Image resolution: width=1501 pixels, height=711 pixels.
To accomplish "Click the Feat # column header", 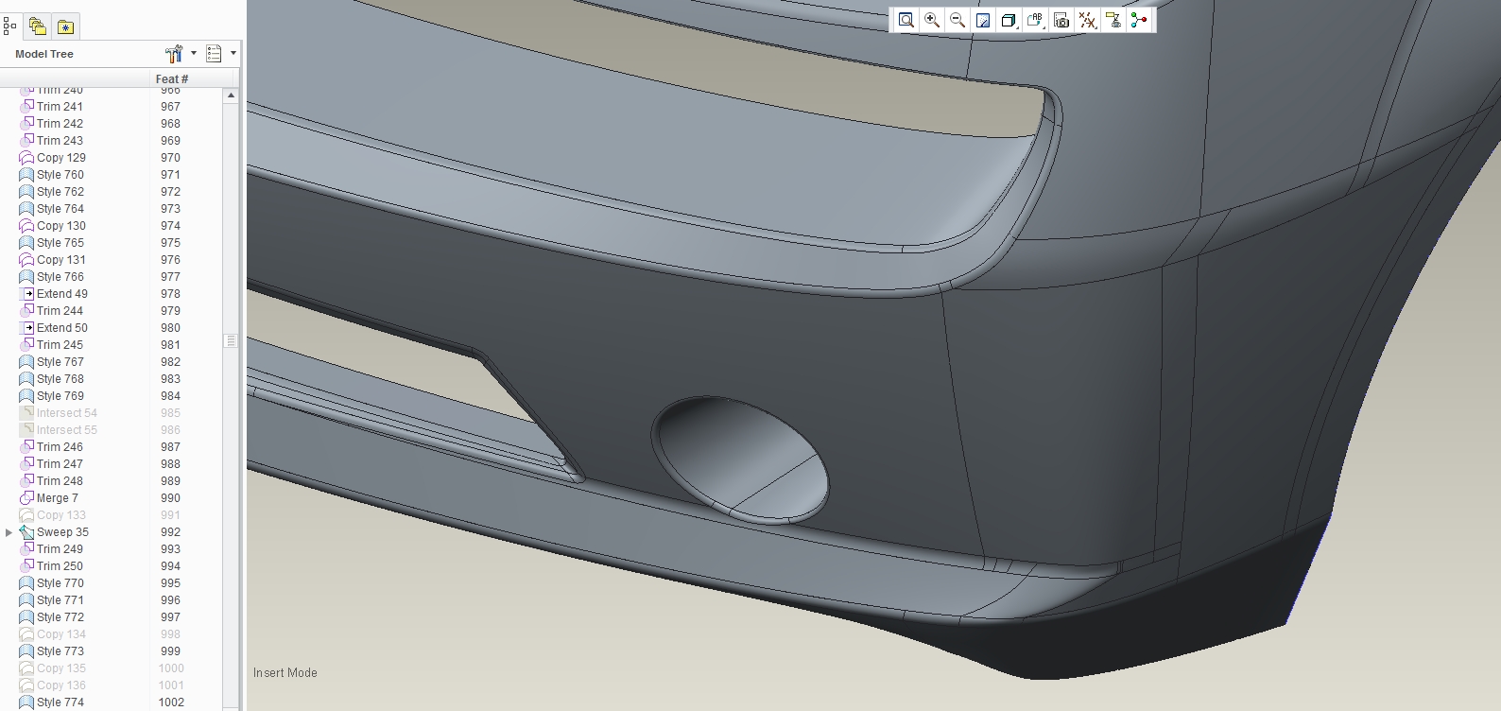I will point(172,79).
